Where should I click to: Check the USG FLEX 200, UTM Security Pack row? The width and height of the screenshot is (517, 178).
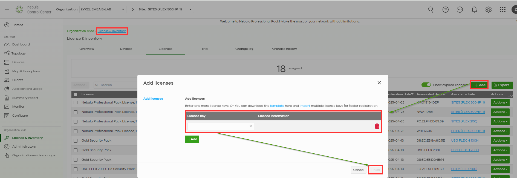coord(76,169)
